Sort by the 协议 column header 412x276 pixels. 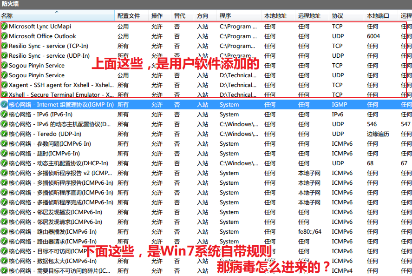tap(347, 16)
